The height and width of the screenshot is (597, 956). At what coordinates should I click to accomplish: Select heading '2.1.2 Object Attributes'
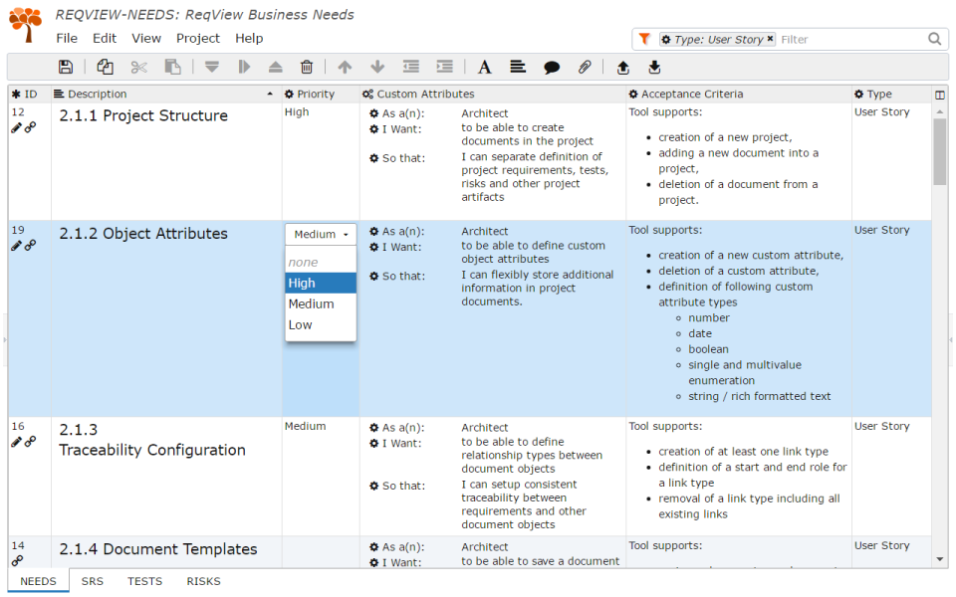tap(143, 234)
